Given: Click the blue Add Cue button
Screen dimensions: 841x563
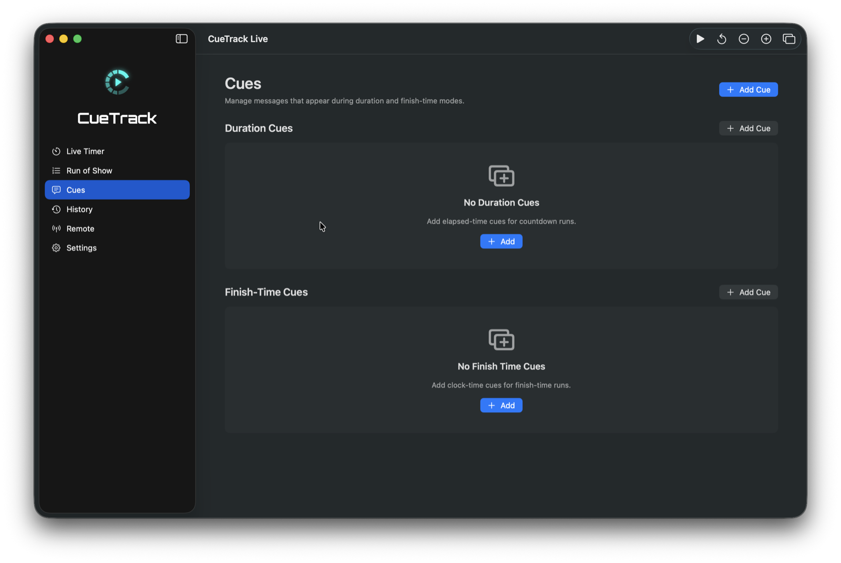Looking at the screenshot, I should [x=748, y=89].
